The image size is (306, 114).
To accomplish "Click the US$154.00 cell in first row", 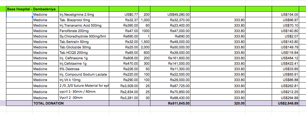I will [285, 14].
